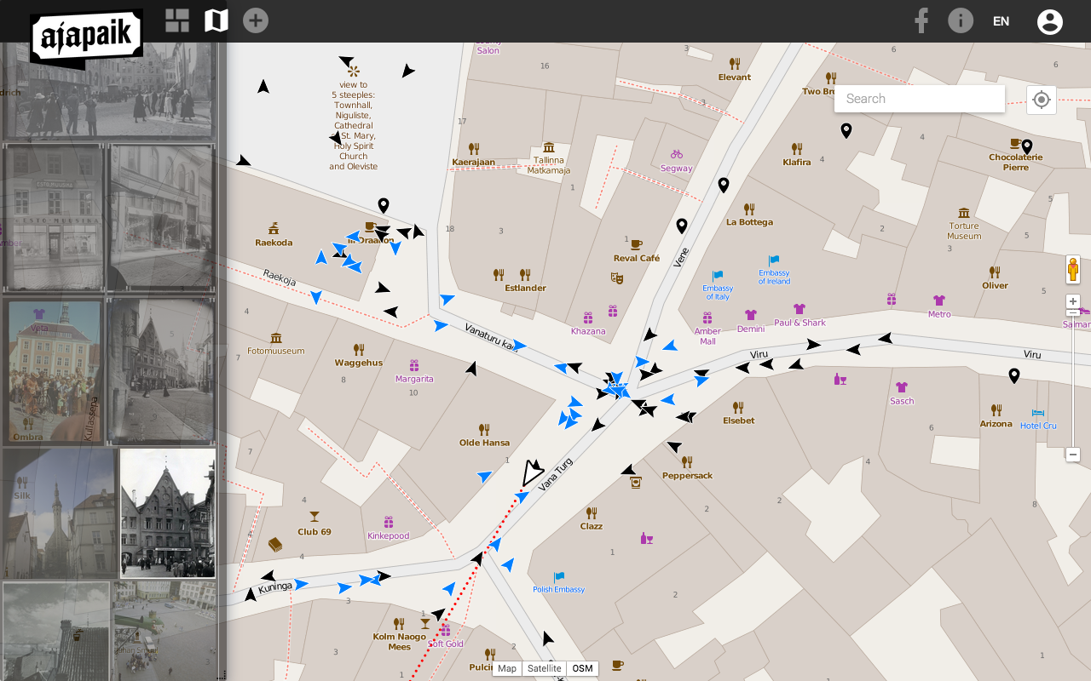
Task: Click the Hotel Cru bed icon
Action: tap(1038, 413)
